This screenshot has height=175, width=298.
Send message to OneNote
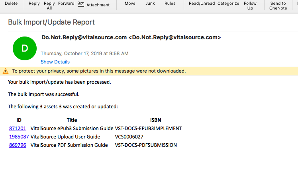(x=278, y=6)
